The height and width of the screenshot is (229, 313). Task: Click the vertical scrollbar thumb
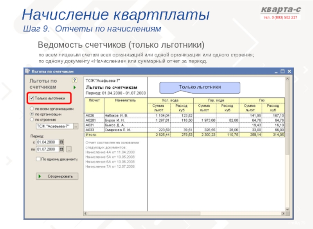[288, 118]
